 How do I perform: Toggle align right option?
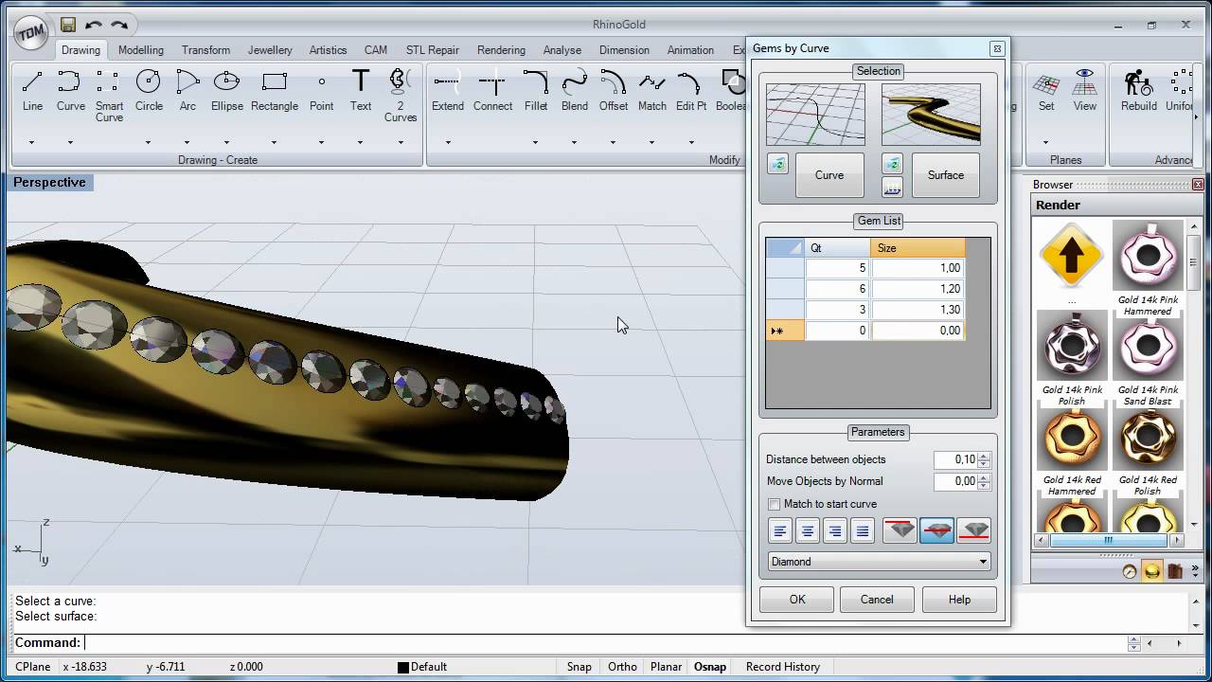tap(835, 531)
